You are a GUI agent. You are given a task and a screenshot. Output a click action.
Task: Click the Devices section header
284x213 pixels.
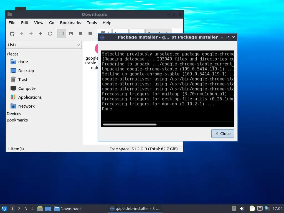[14, 114]
